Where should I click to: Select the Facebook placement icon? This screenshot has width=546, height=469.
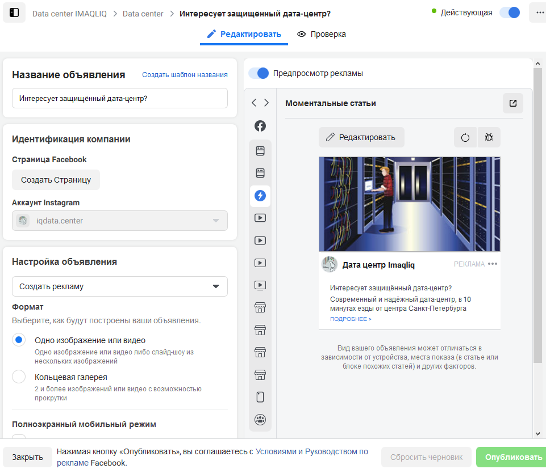pos(260,126)
